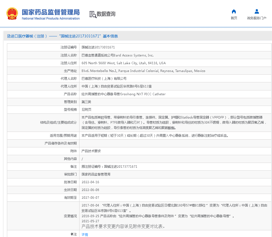This screenshot has width=272, height=237.
Task: Select the 2018-09-25 product name change entry
Action: 158,216
